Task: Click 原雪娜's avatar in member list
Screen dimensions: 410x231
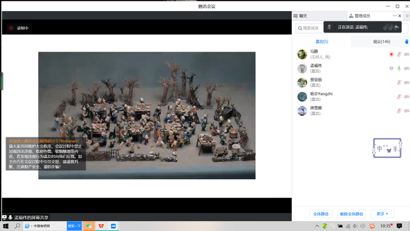Action: 302,111
